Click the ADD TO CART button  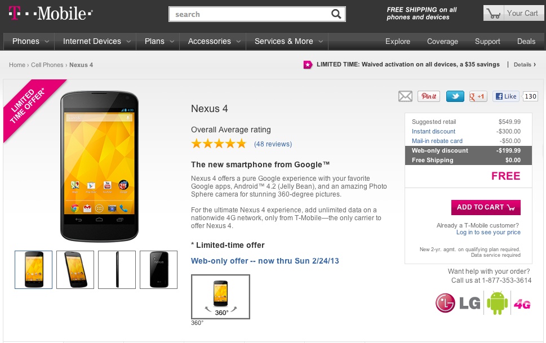(486, 207)
